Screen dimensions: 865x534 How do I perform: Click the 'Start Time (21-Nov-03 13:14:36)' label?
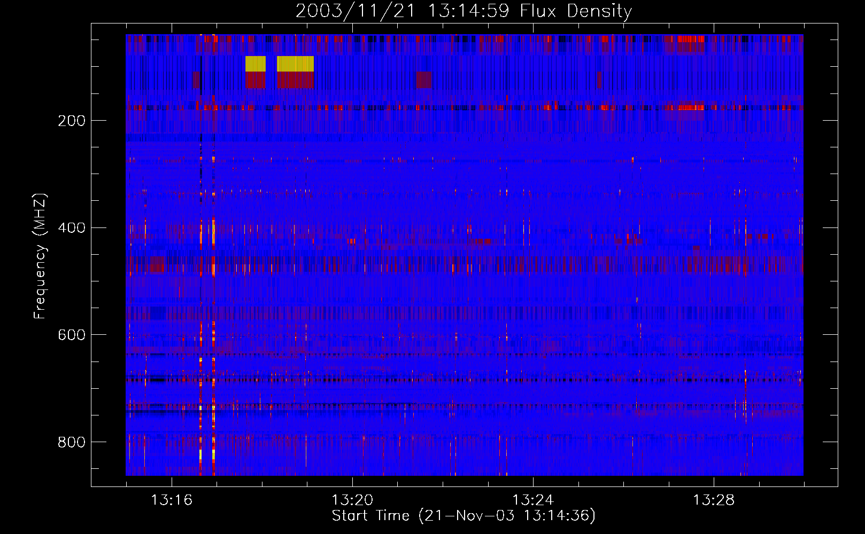pos(464,516)
